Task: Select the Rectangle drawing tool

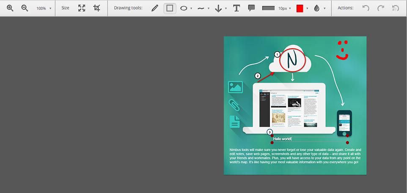Action: click(170, 8)
